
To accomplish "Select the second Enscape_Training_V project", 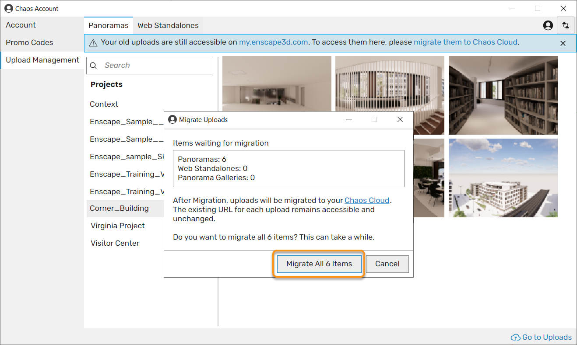I will tap(127, 192).
